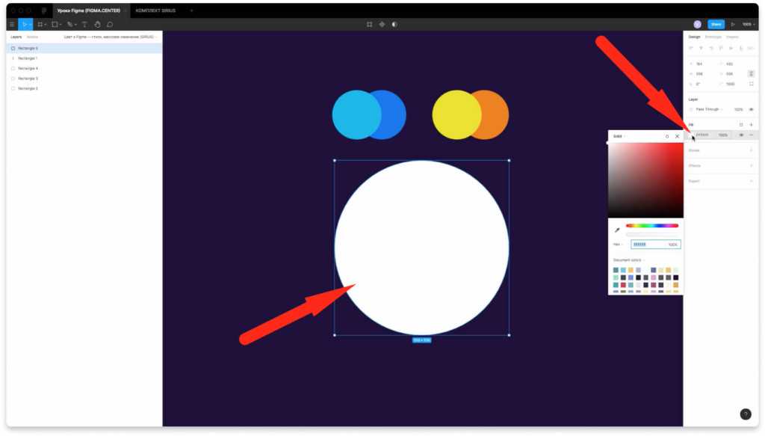Click the Use as Mask half-circle icon
Image resolution: width=765 pixels, height=436 pixels.
pos(394,25)
